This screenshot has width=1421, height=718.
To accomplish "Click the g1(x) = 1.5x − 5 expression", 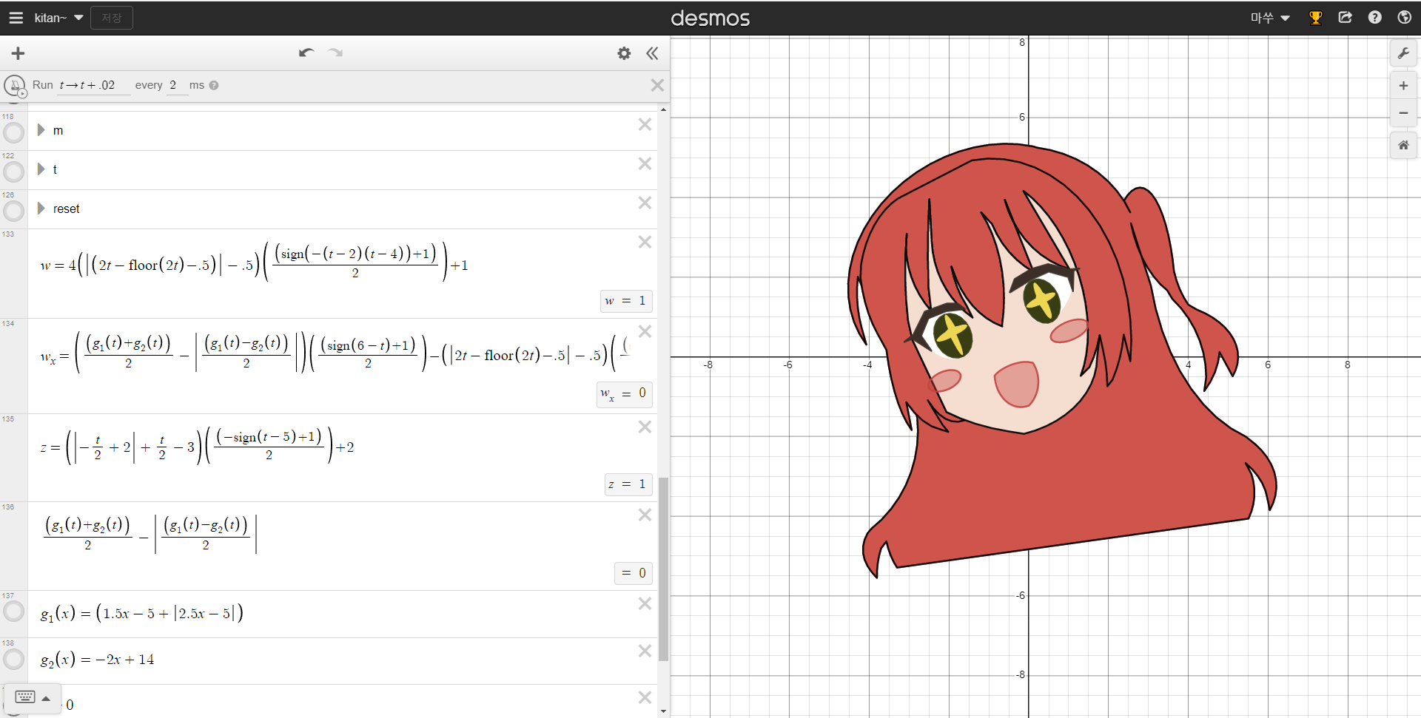I will [141, 613].
